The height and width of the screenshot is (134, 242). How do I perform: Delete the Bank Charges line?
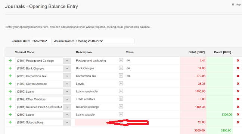pyautogui.click(x=238, y=68)
